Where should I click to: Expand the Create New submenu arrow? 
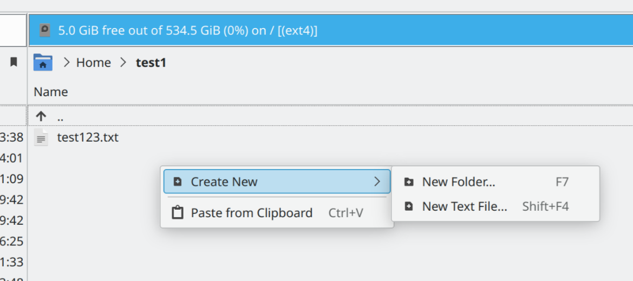(x=377, y=182)
